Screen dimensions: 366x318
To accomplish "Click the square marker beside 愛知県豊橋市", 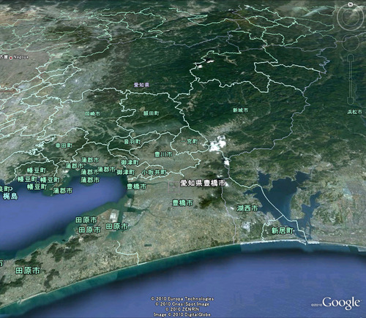I will (173, 187).
